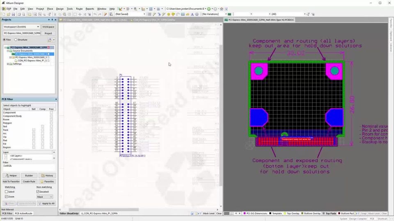This screenshot has width=394, height=221.
Task: Open the Workspace1.DsnWrk dropdown
Action: (x=38, y=27)
